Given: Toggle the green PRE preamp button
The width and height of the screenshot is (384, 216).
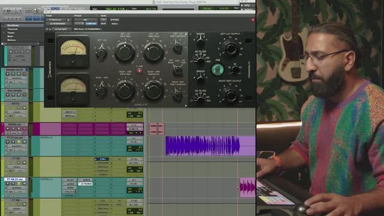Looking at the screenshot, I should click(217, 70).
